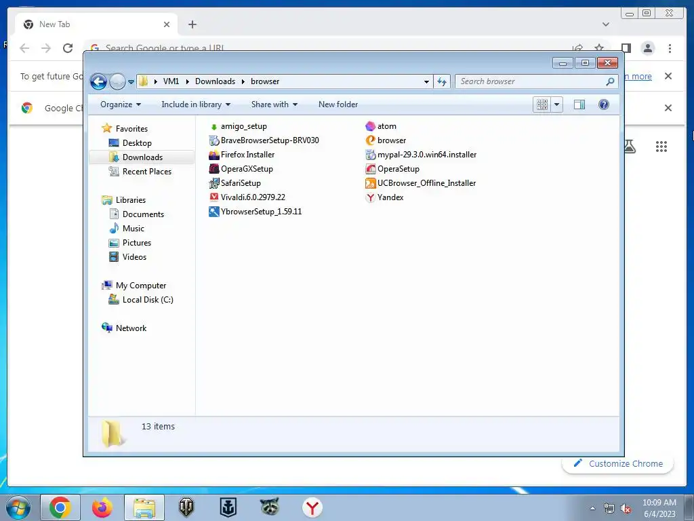Open the amigo_setup installer file
The width and height of the screenshot is (694, 521).
[238, 126]
